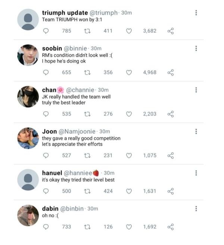Share soobin's tweet
224x245 pixels.
click(x=171, y=73)
